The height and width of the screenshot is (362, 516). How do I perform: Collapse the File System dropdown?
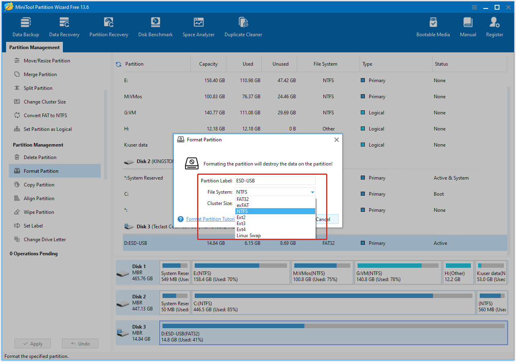312,192
